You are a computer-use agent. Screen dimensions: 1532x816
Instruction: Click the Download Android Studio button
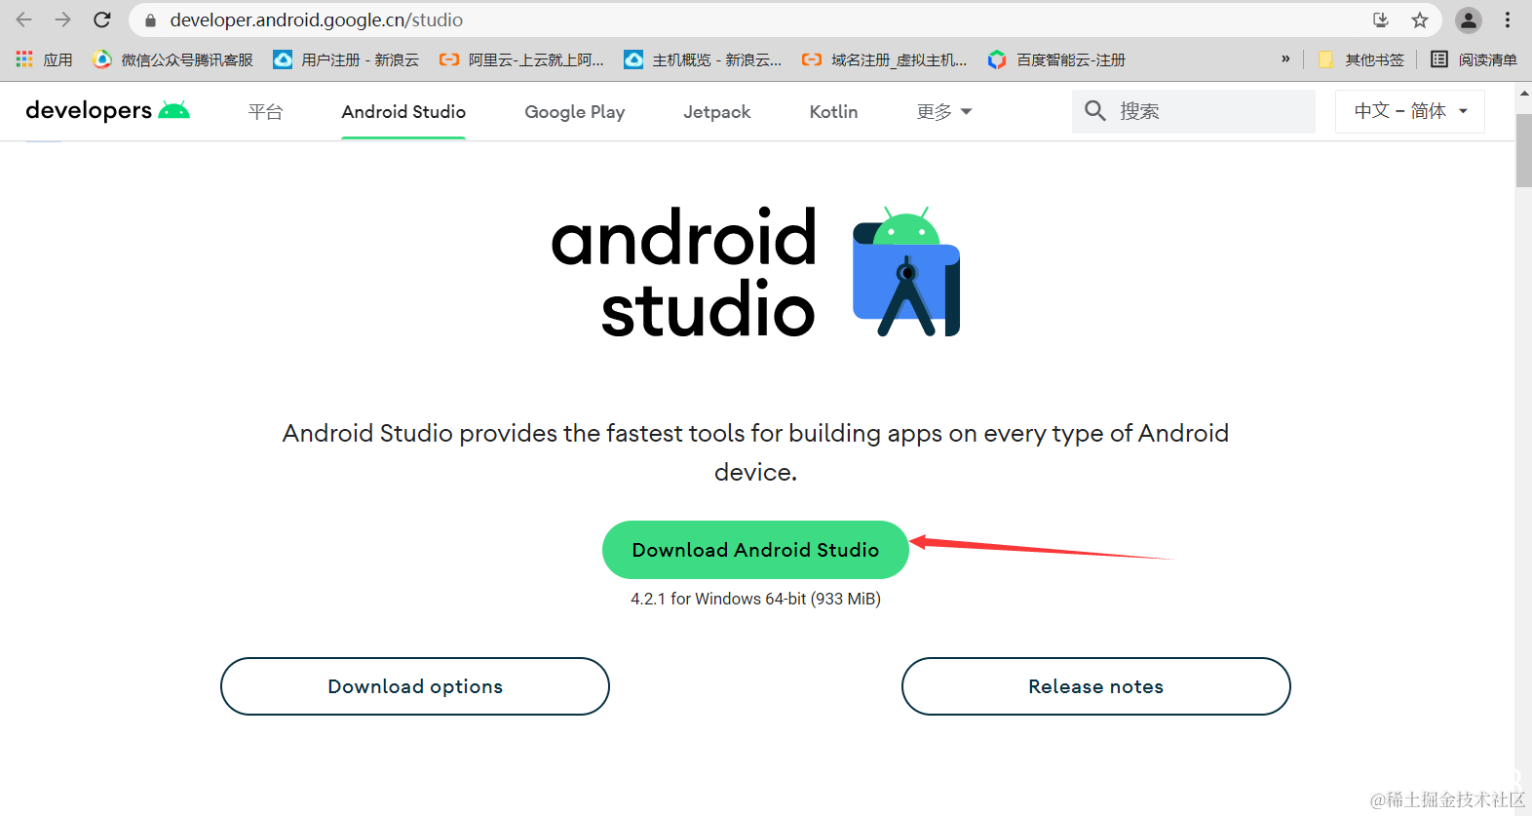755,550
